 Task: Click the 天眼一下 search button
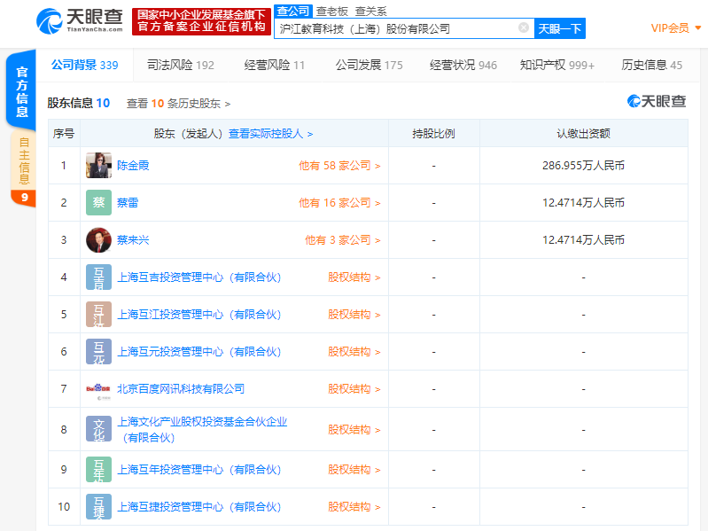(559, 28)
